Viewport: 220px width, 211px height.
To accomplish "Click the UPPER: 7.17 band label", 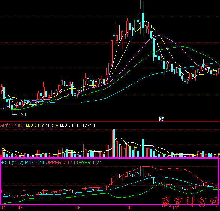I will [59, 163].
